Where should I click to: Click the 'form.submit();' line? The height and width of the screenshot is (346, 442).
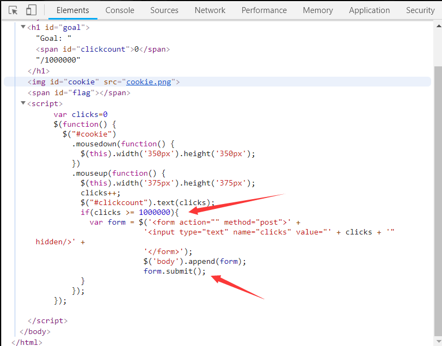tap(175, 271)
